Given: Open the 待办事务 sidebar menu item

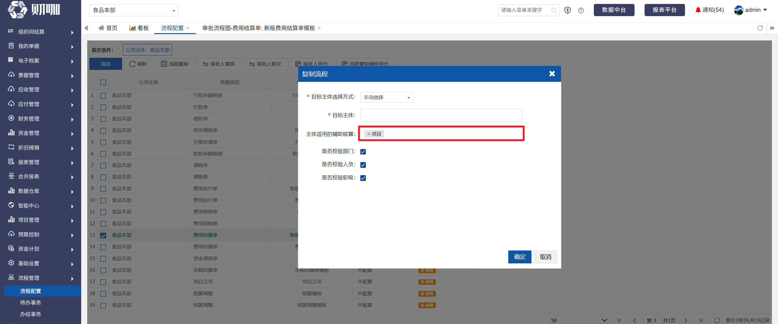Looking at the screenshot, I should (30, 302).
